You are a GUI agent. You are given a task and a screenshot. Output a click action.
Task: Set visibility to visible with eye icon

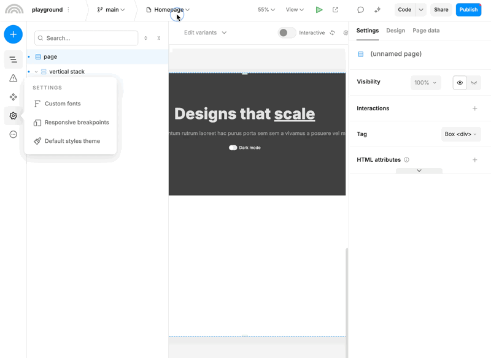(460, 83)
